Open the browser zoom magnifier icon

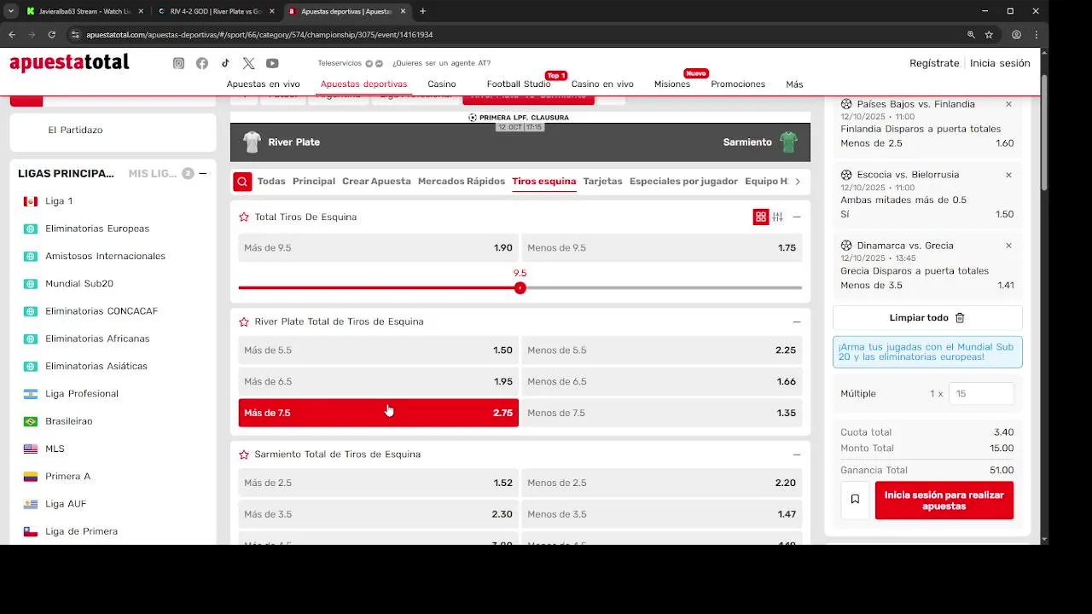pyautogui.click(x=971, y=35)
